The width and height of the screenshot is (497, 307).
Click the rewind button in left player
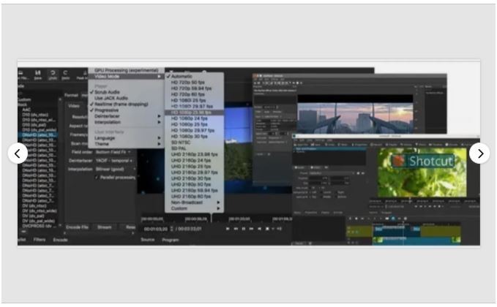coord(236,229)
